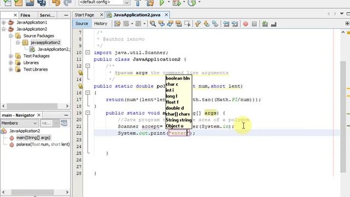The width and height of the screenshot is (350, 197).
Task: Minimize the Navigator panel
Action: pyautogui.click(x=66, y=115)
